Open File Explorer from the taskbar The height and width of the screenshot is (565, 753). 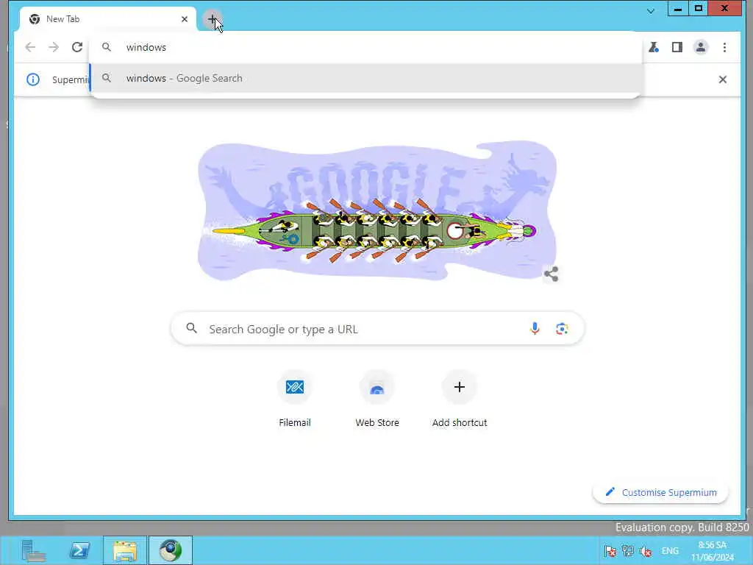[x=125, y=550]
